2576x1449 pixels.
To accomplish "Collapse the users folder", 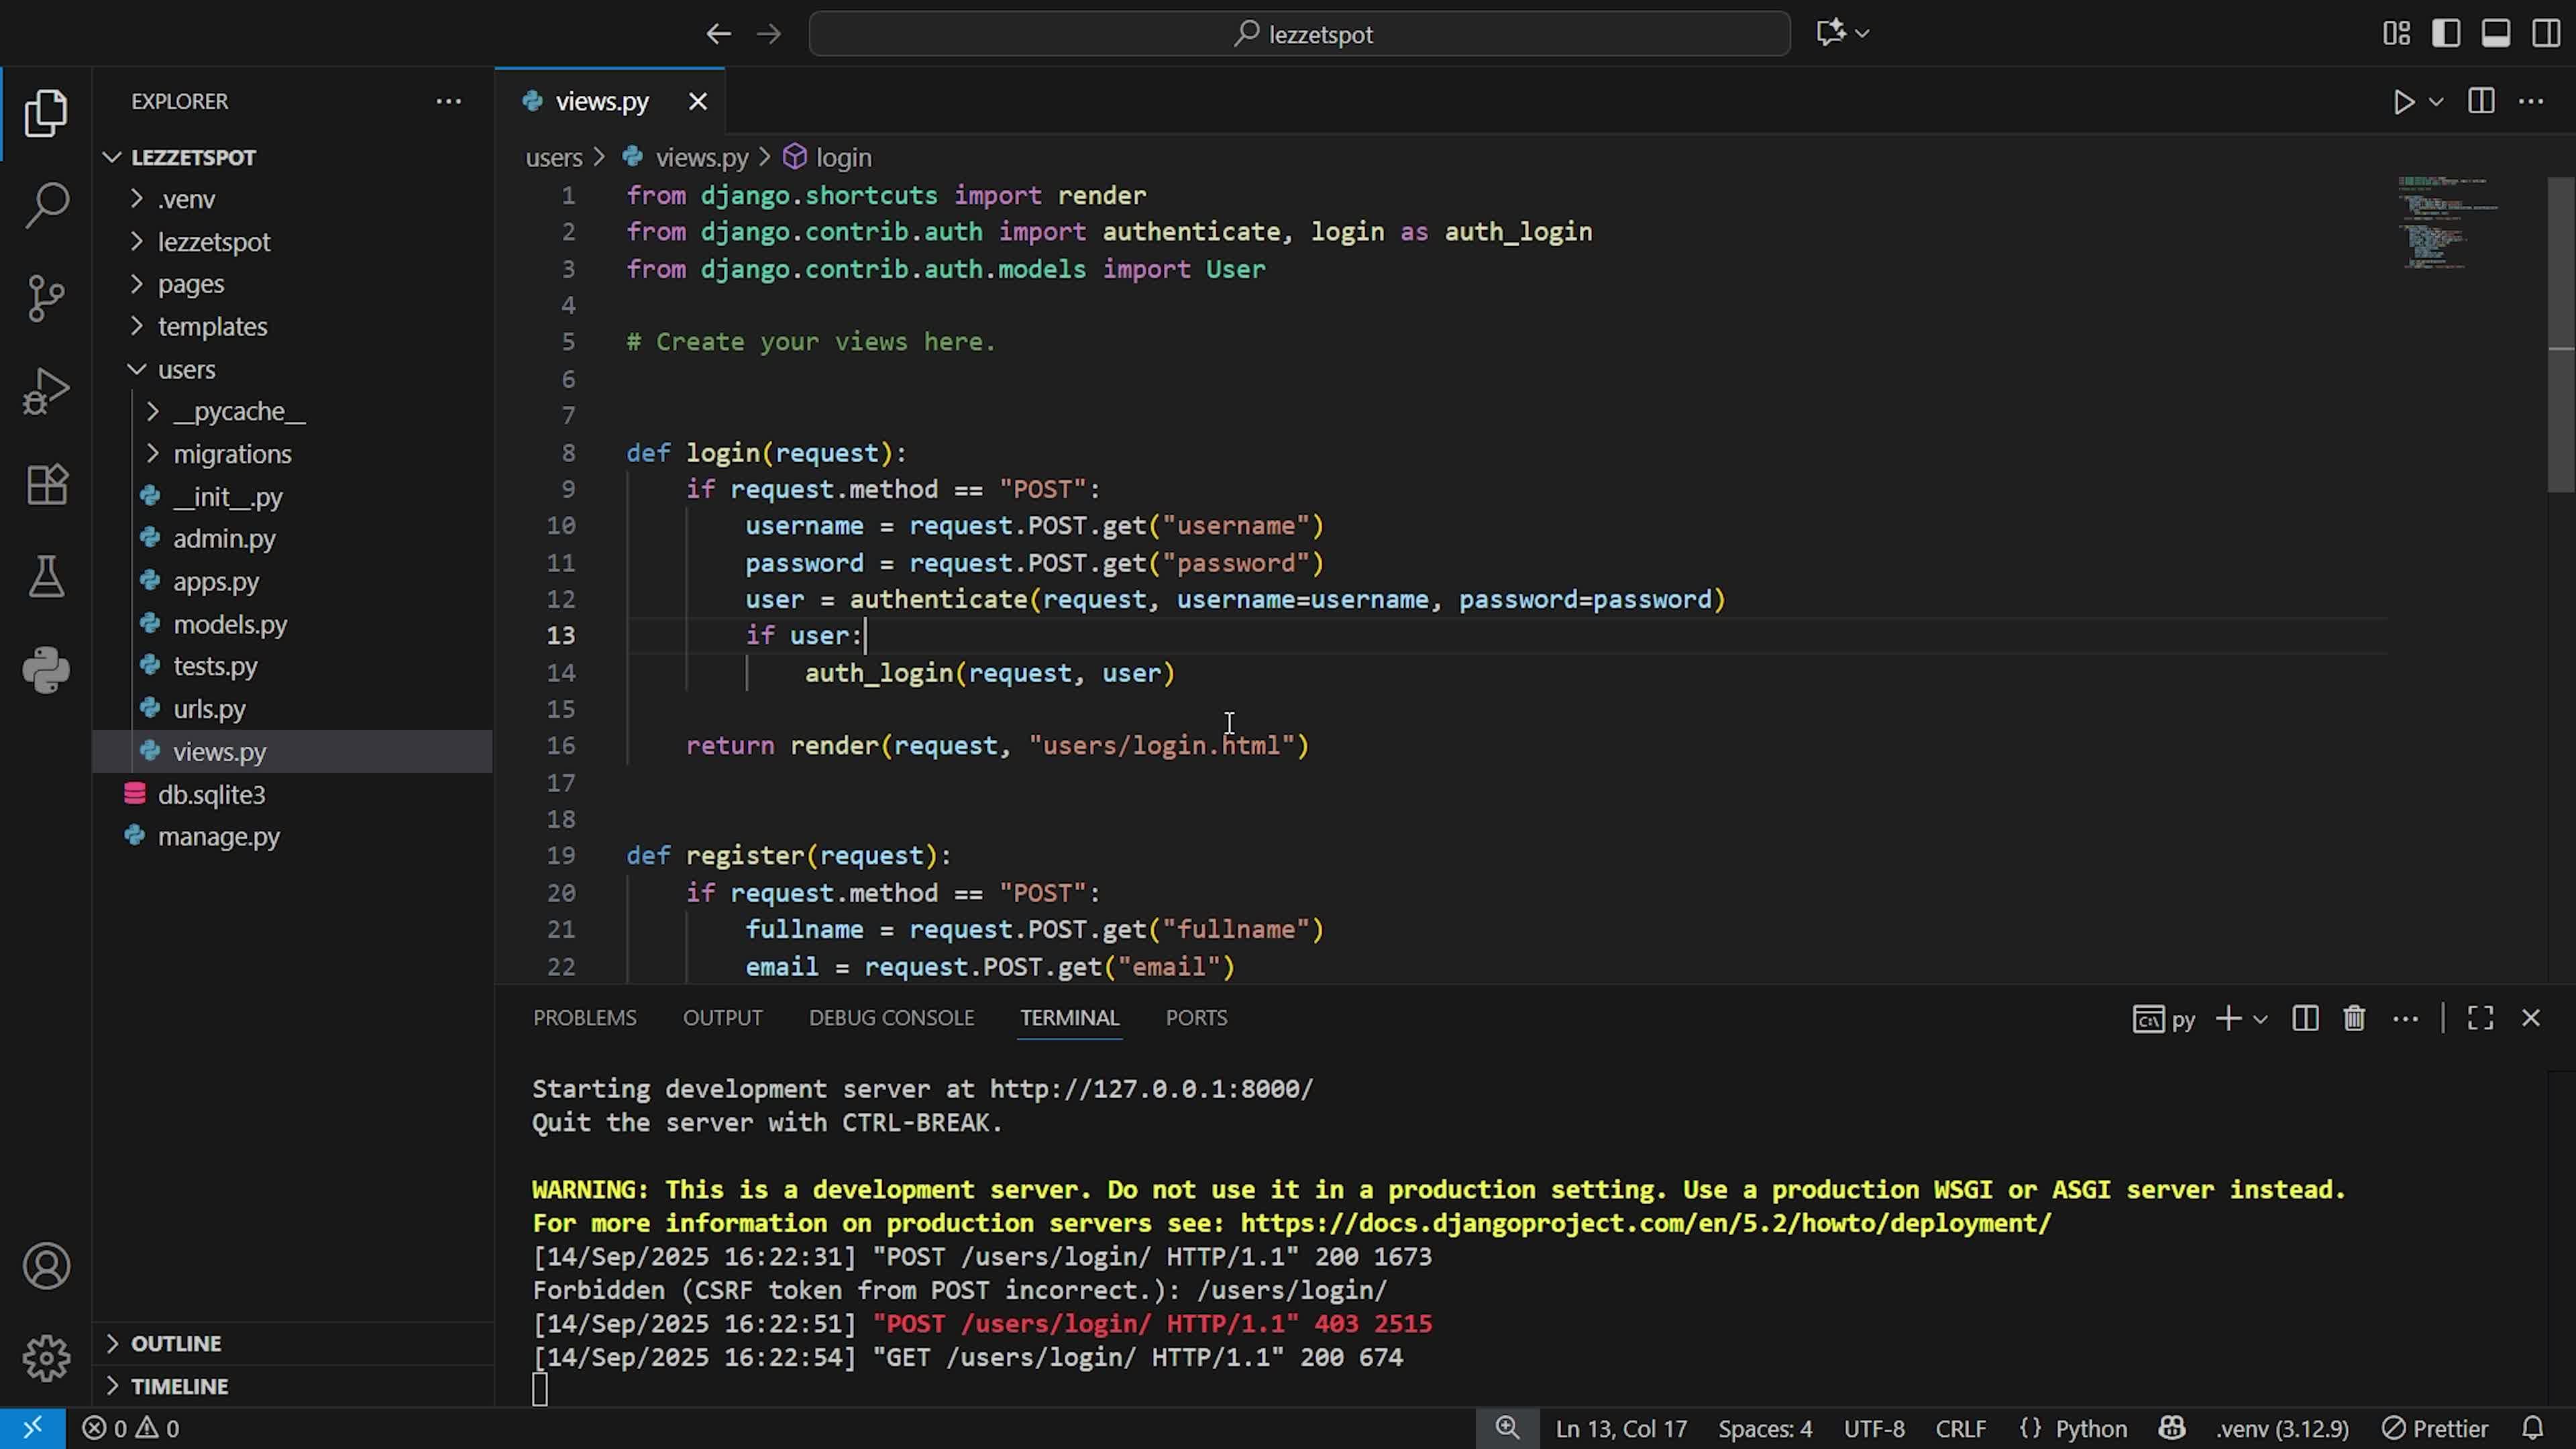I will point(186,370).
